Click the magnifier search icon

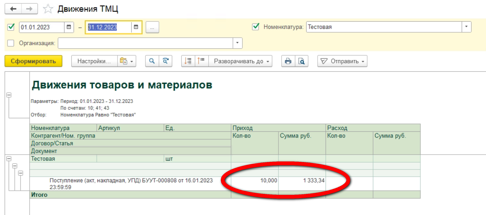(152, 61)
